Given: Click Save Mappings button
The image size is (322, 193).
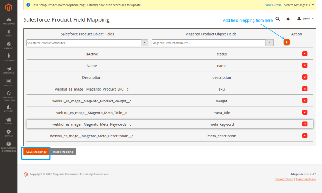Looking at the screenshot, I should coord(36,152).
